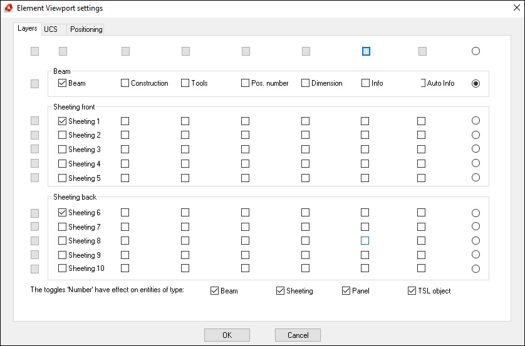525x346 pixels.
Task: Uncheck the Beam layer checkbox
Action: click(x=62, y=83)
